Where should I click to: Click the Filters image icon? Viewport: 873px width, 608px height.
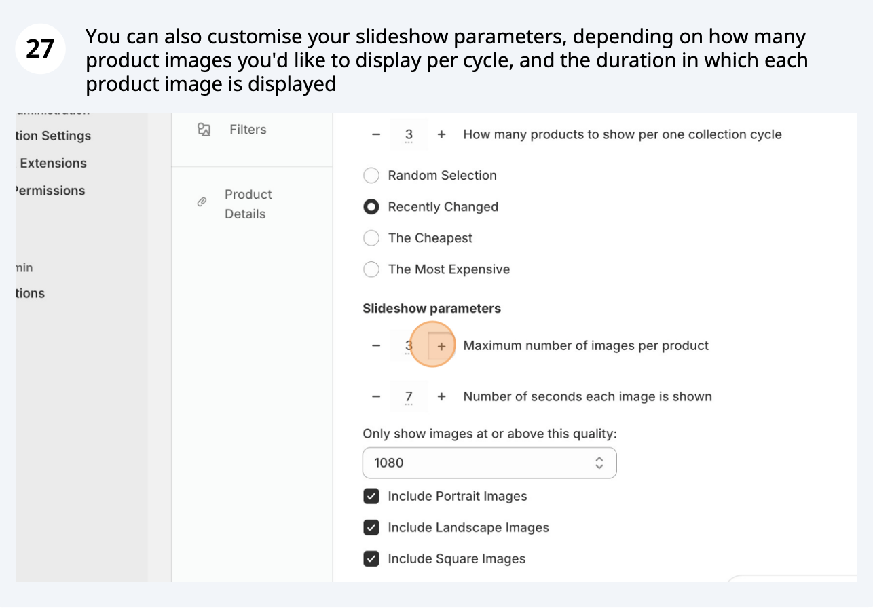pyautogui.click(x=204, y=130)
